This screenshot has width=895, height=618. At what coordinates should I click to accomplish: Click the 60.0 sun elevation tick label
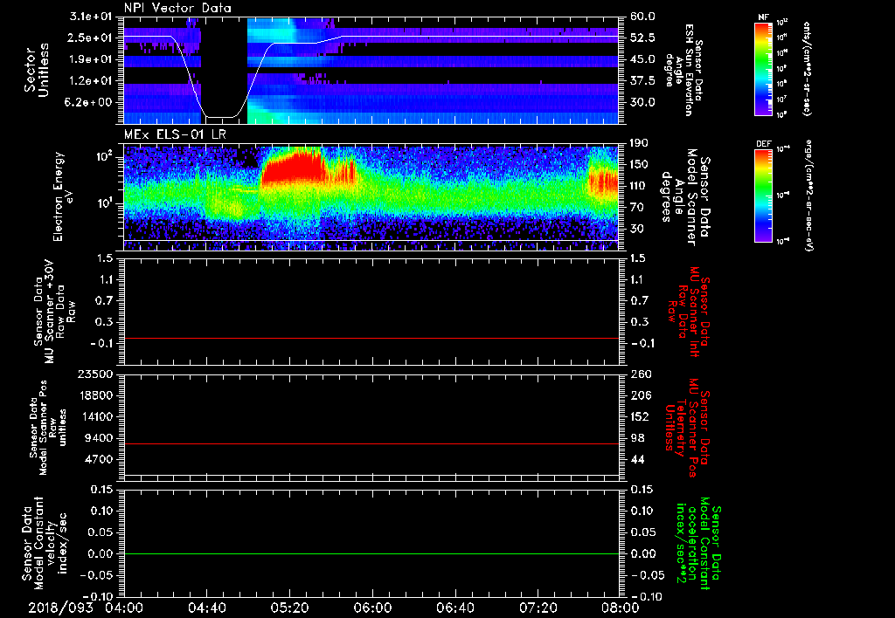click(x=642, y=17)
